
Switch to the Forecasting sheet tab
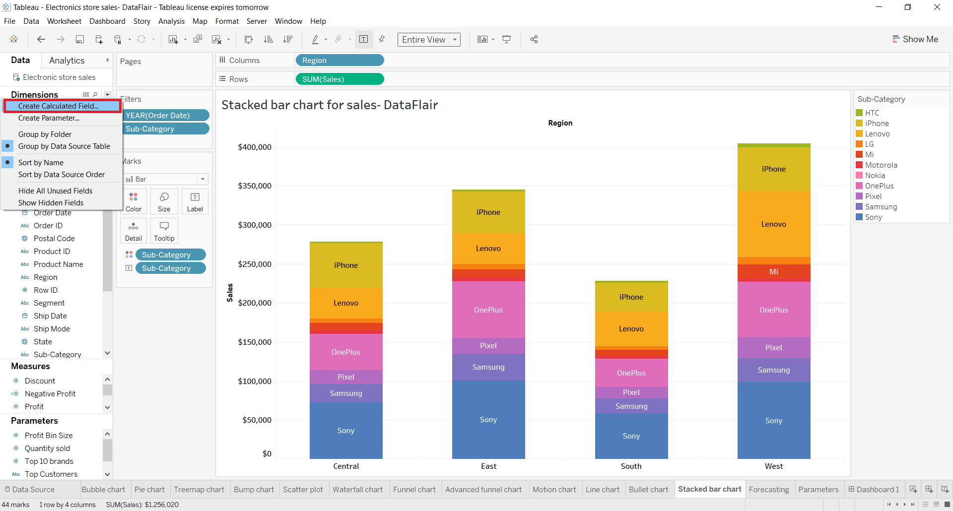(768, 489)
